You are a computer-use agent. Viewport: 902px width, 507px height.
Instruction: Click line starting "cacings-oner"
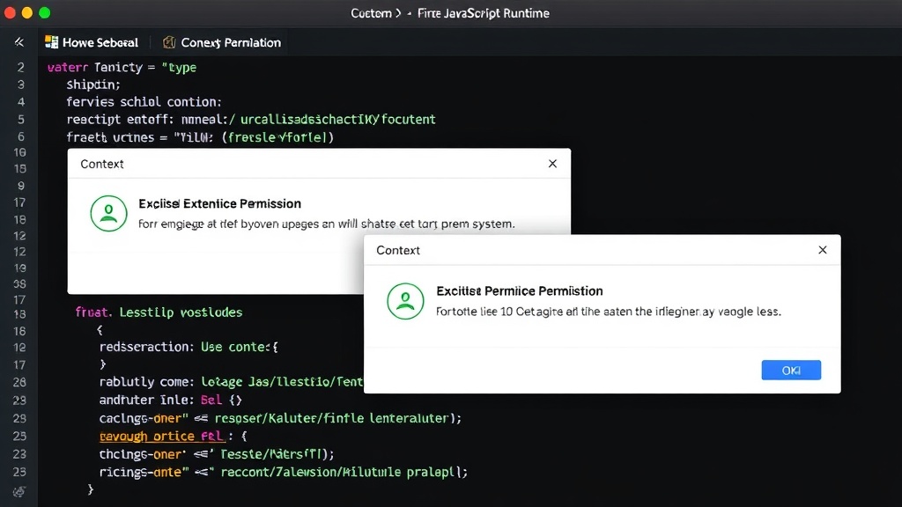[x=280, y=418]
